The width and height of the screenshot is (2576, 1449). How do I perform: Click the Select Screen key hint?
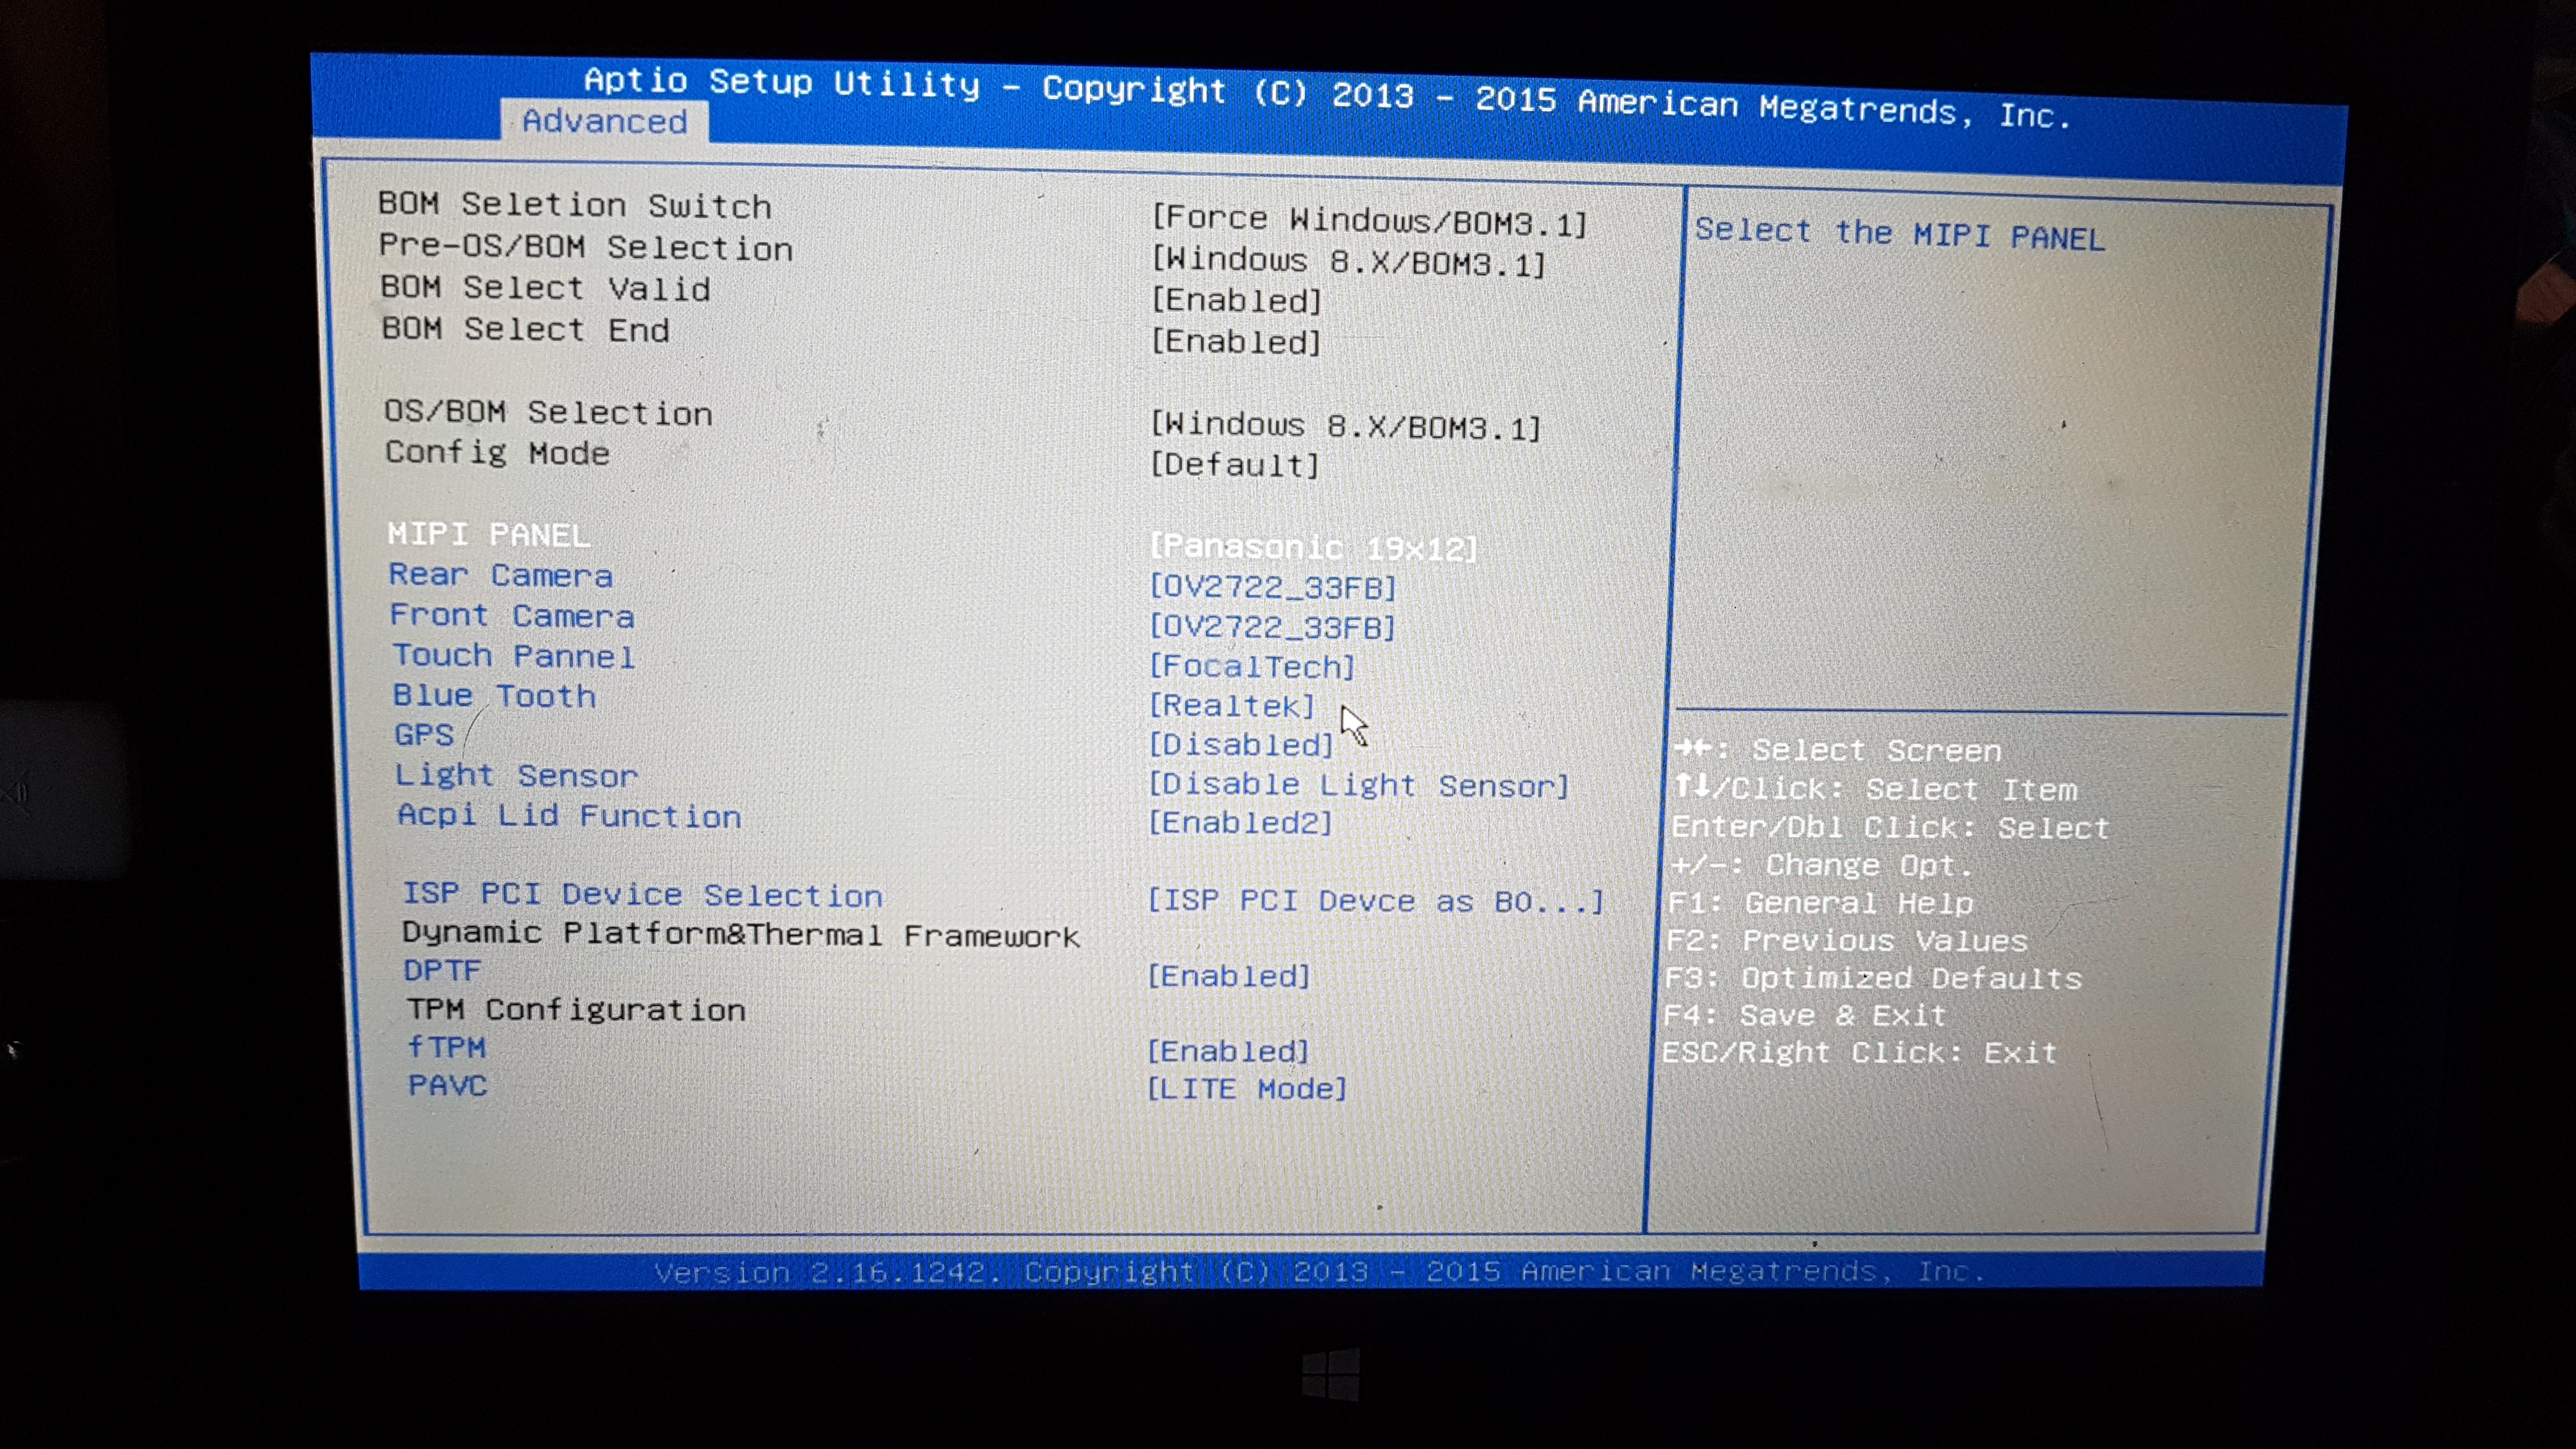click(1838, 750)
